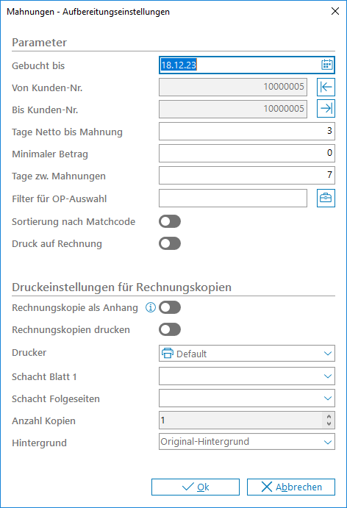Open the briefcase filter icon for OP-Auswahl
This screenshot has width=347, height=508.
pos(326,198)
